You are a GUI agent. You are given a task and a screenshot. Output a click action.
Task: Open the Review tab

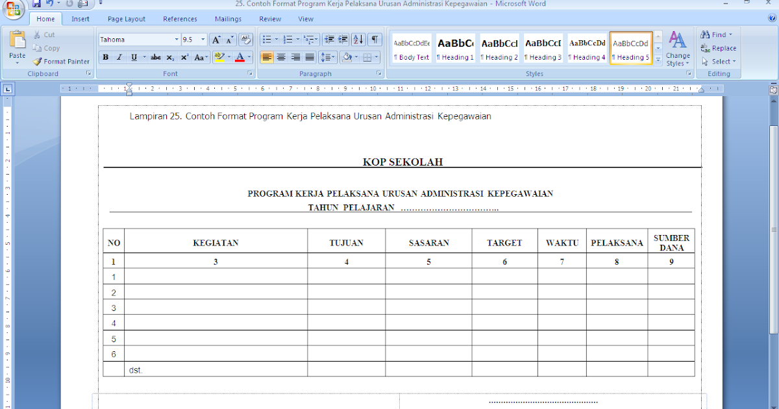pos(269,19)
